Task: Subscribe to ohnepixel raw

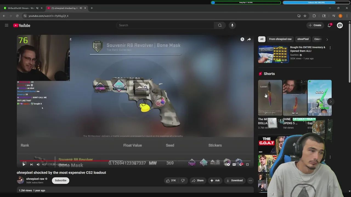Action: (61, 180)
